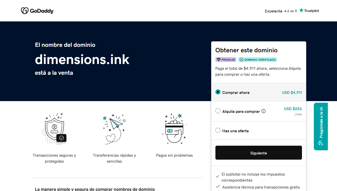Click the checkmark beside the subtotal disclaimer

tap(217, 176)
